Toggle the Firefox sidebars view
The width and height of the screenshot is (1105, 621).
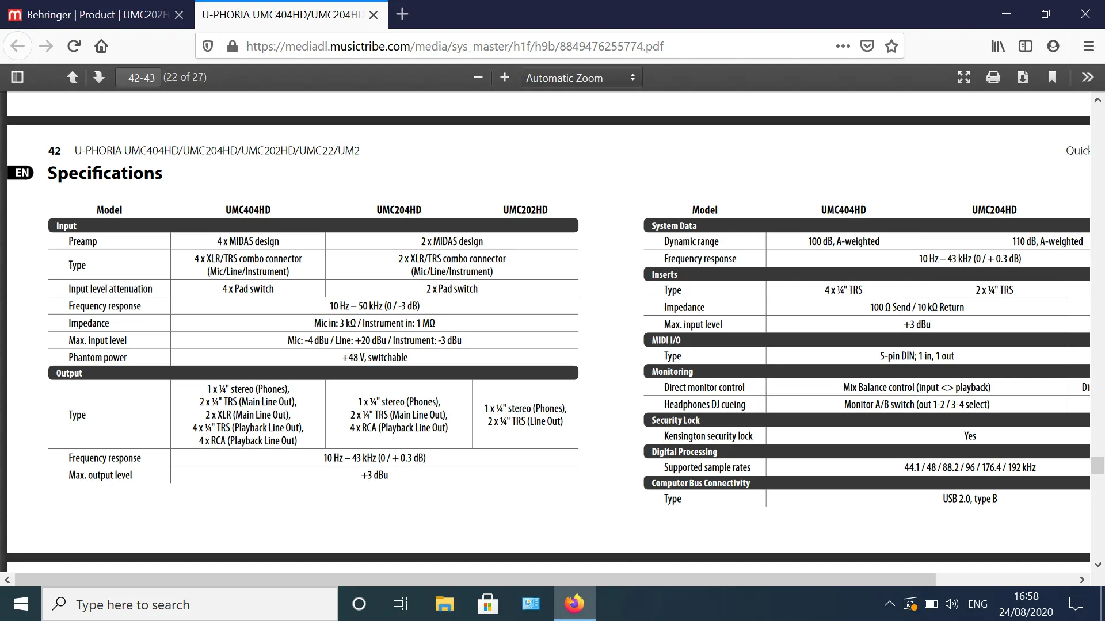point(1026,46)
